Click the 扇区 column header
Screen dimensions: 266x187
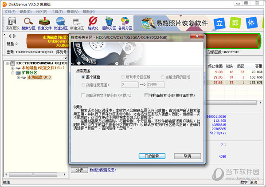coord(240,66)
